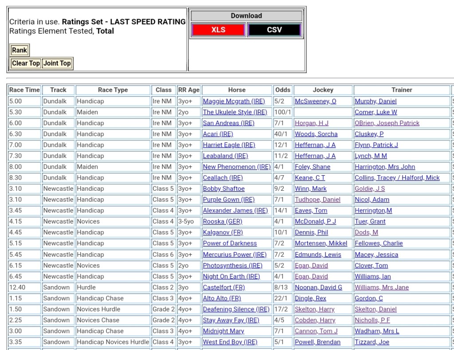This screenshot has height=350, width=454.
Task: Open trainer Macey, Jessica page
Action: tap(376, 255)
